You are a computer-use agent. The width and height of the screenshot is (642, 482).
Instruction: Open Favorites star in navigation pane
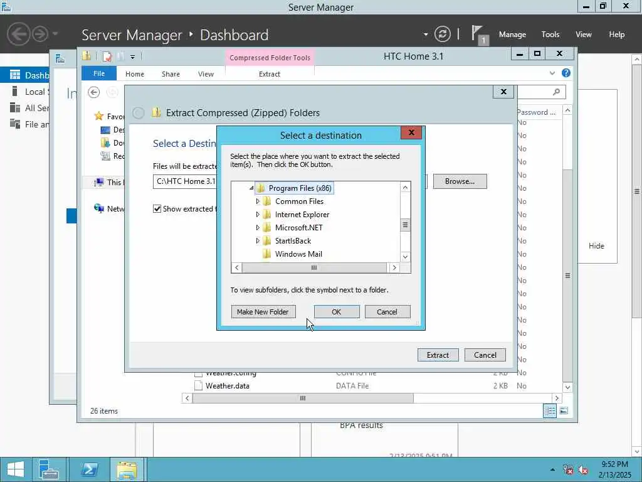click(98, 116)
